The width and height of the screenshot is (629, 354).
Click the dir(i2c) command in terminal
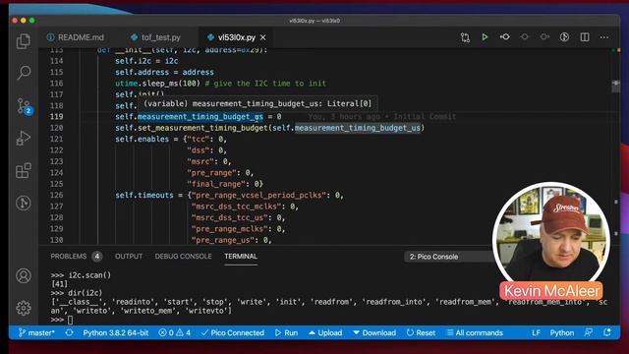pos(86,293)
